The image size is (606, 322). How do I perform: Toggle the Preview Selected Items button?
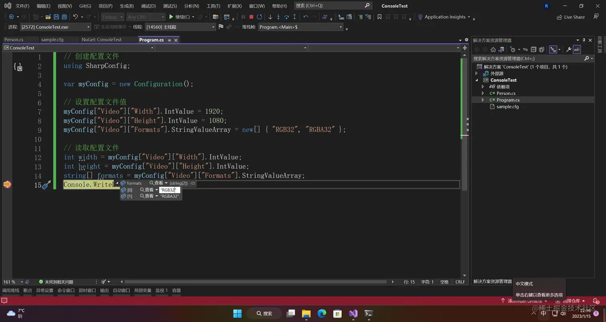(577, 50)
